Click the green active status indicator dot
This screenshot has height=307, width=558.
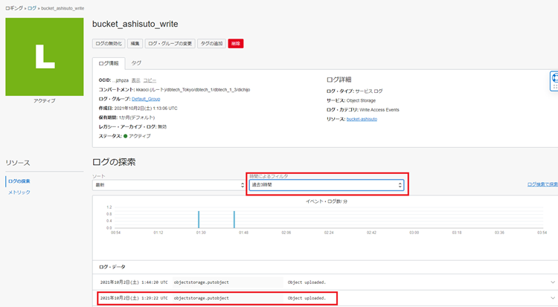pyautogui.click(x=126, y=136)
